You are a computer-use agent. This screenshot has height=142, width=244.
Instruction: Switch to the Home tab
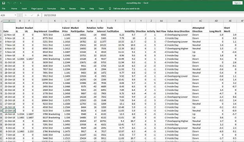(14, 9)
